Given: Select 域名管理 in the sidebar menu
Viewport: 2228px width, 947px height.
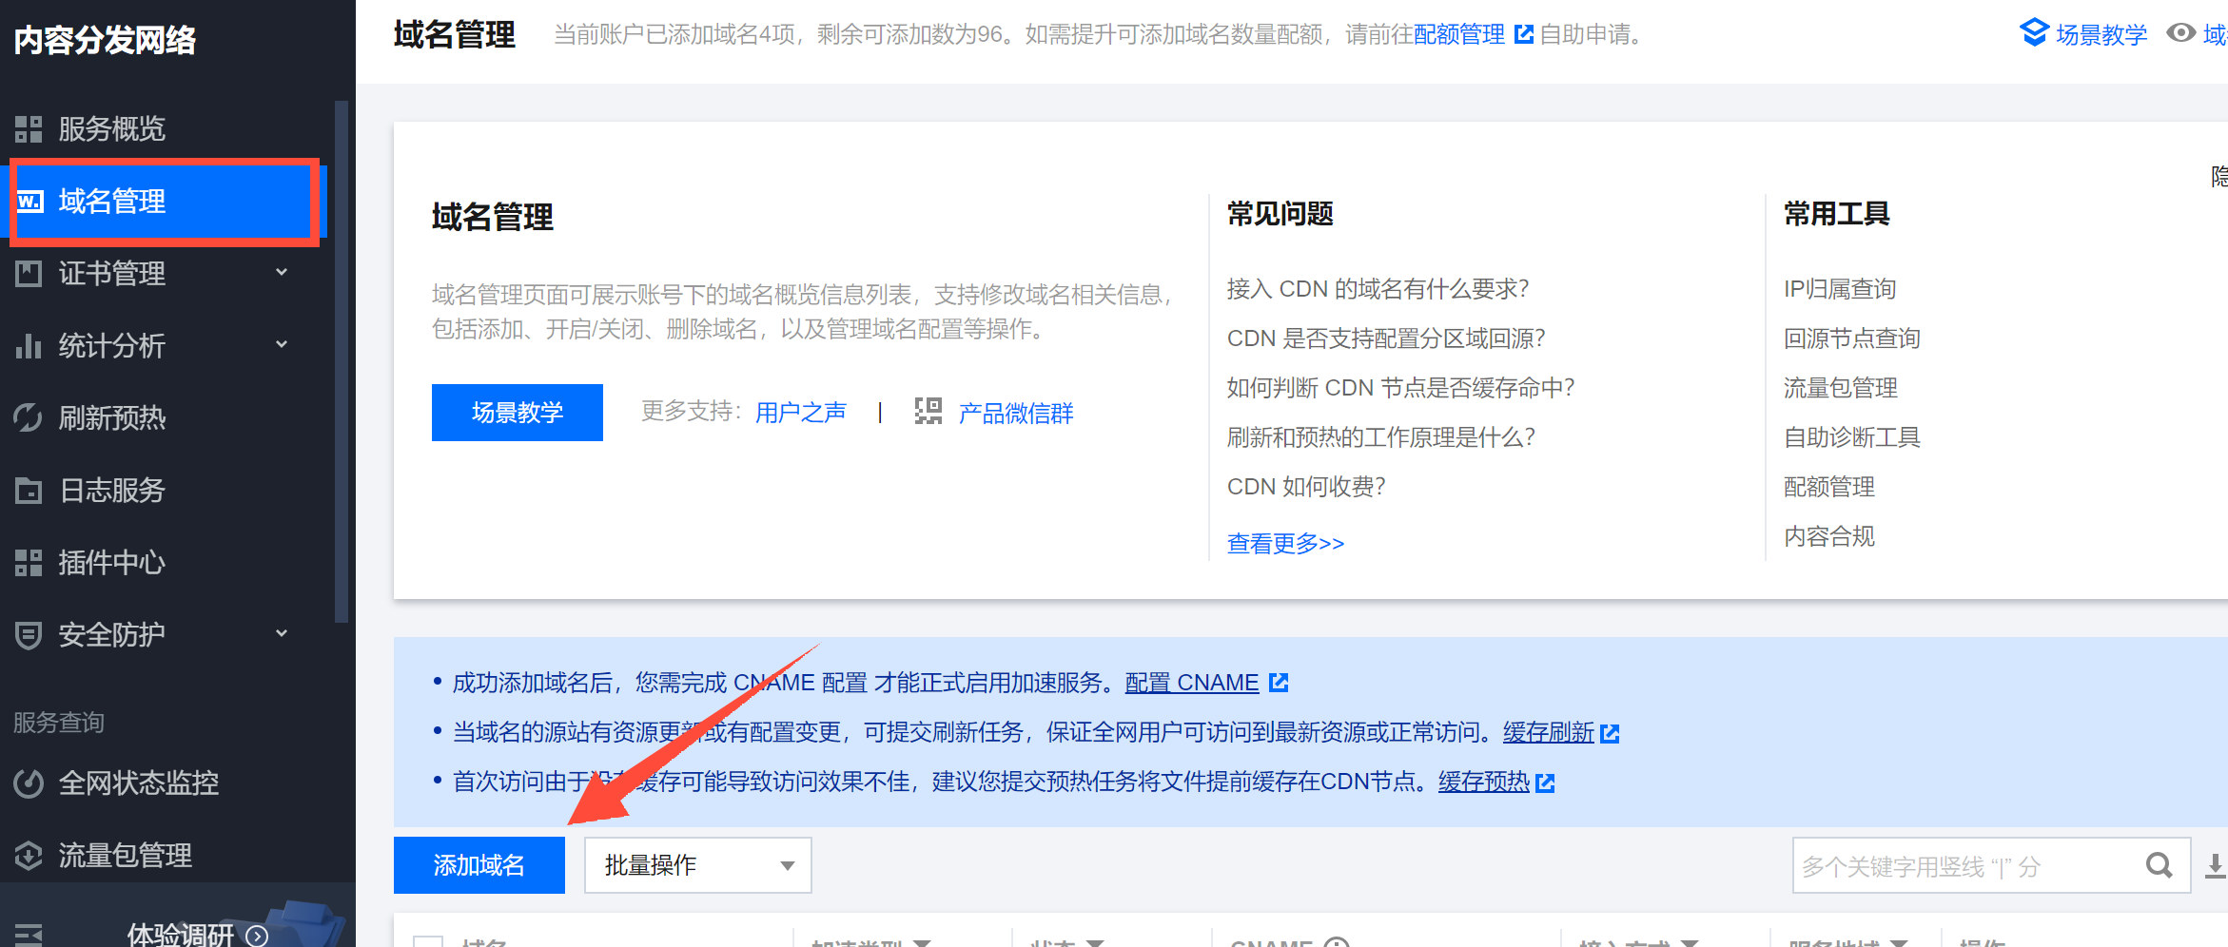Looking at the screenshot, I should 164,201.
